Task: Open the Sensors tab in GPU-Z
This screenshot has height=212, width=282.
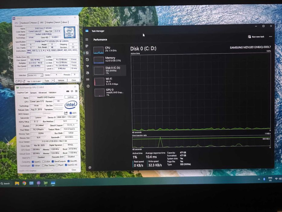Action: point(33,93)
